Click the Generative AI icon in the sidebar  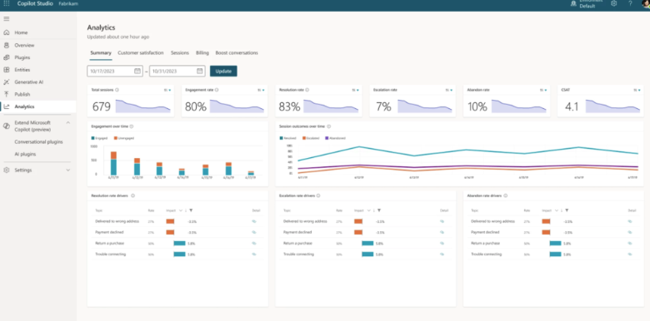click(x=6, y=81)
